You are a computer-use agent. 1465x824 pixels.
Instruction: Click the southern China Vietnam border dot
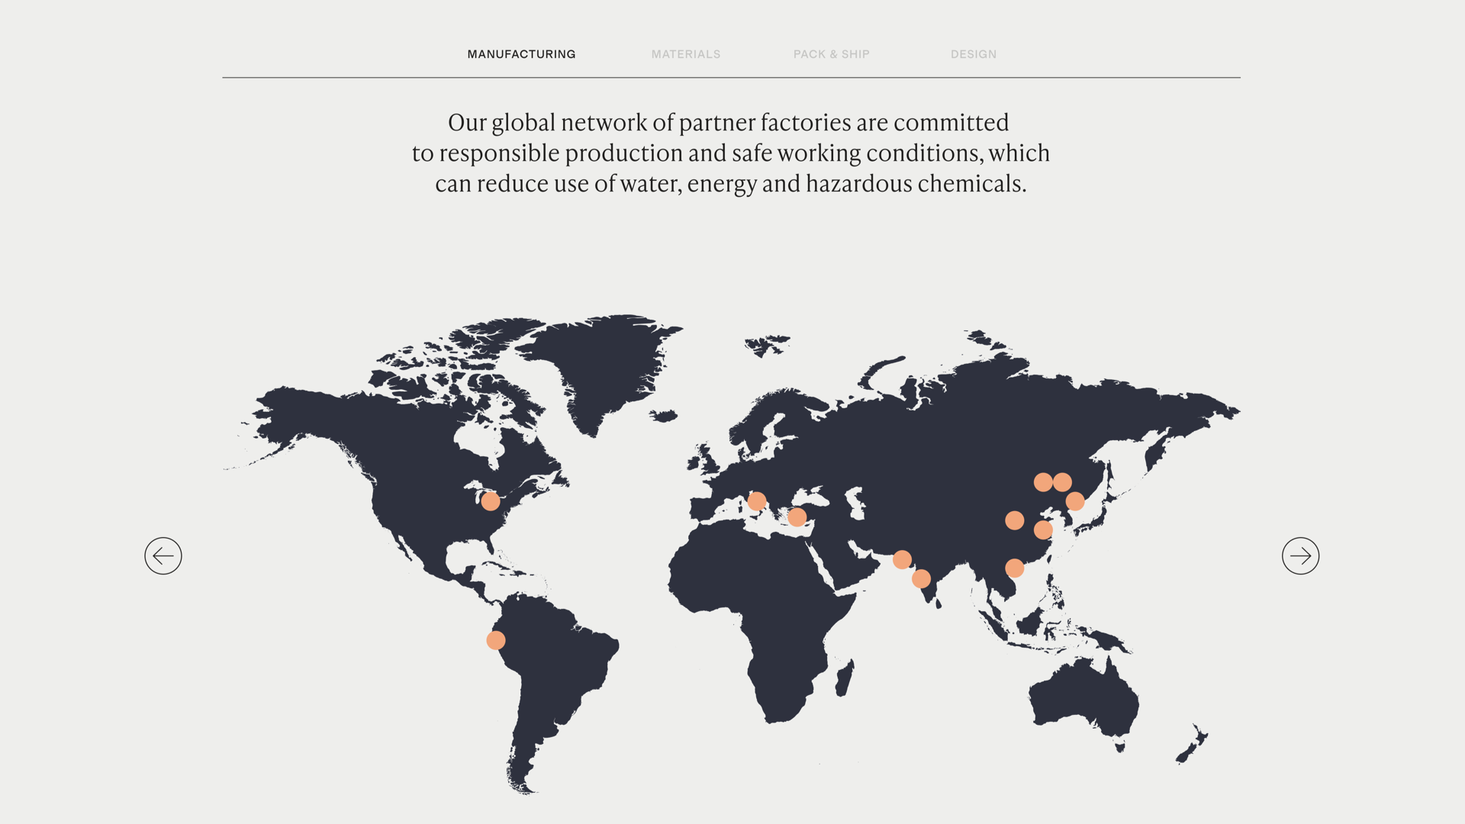[1014, 568]
